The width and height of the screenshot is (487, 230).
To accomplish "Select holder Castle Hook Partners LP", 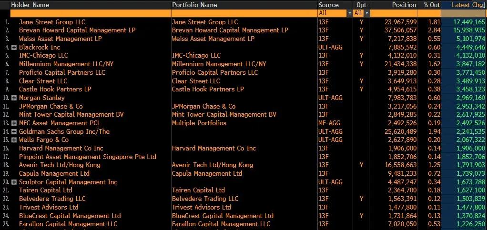I will 55,90.
